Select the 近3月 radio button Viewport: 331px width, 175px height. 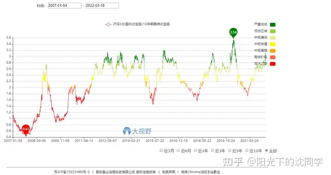tap(161, 150)
